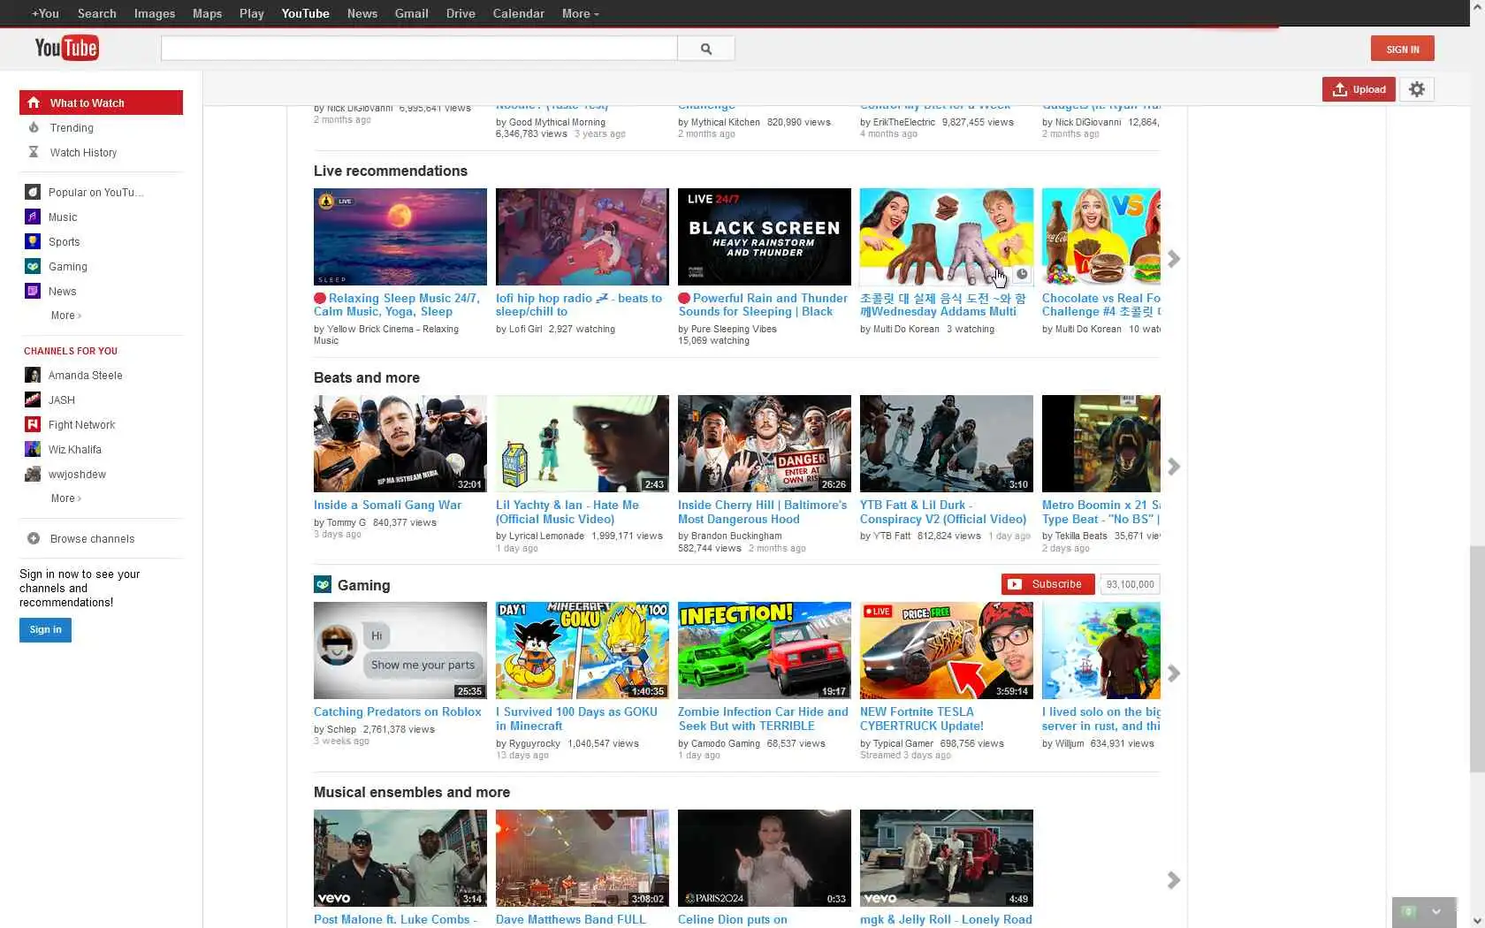Show next Gaming videos arrow
Viewport: 1485px width, 928px height.
click(1174, 673)
